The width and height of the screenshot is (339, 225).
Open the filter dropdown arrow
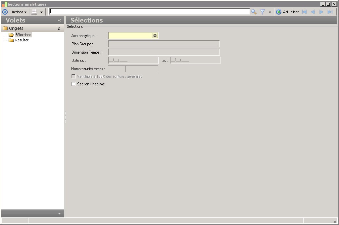270,12
